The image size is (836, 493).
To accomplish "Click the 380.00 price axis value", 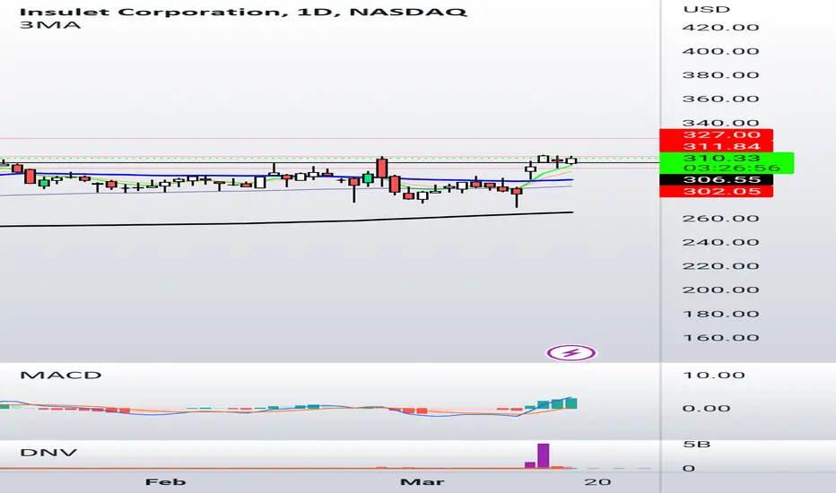I will [720, 75].
